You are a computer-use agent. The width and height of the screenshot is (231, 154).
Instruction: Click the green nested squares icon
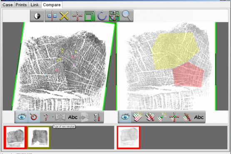[90, 16]
